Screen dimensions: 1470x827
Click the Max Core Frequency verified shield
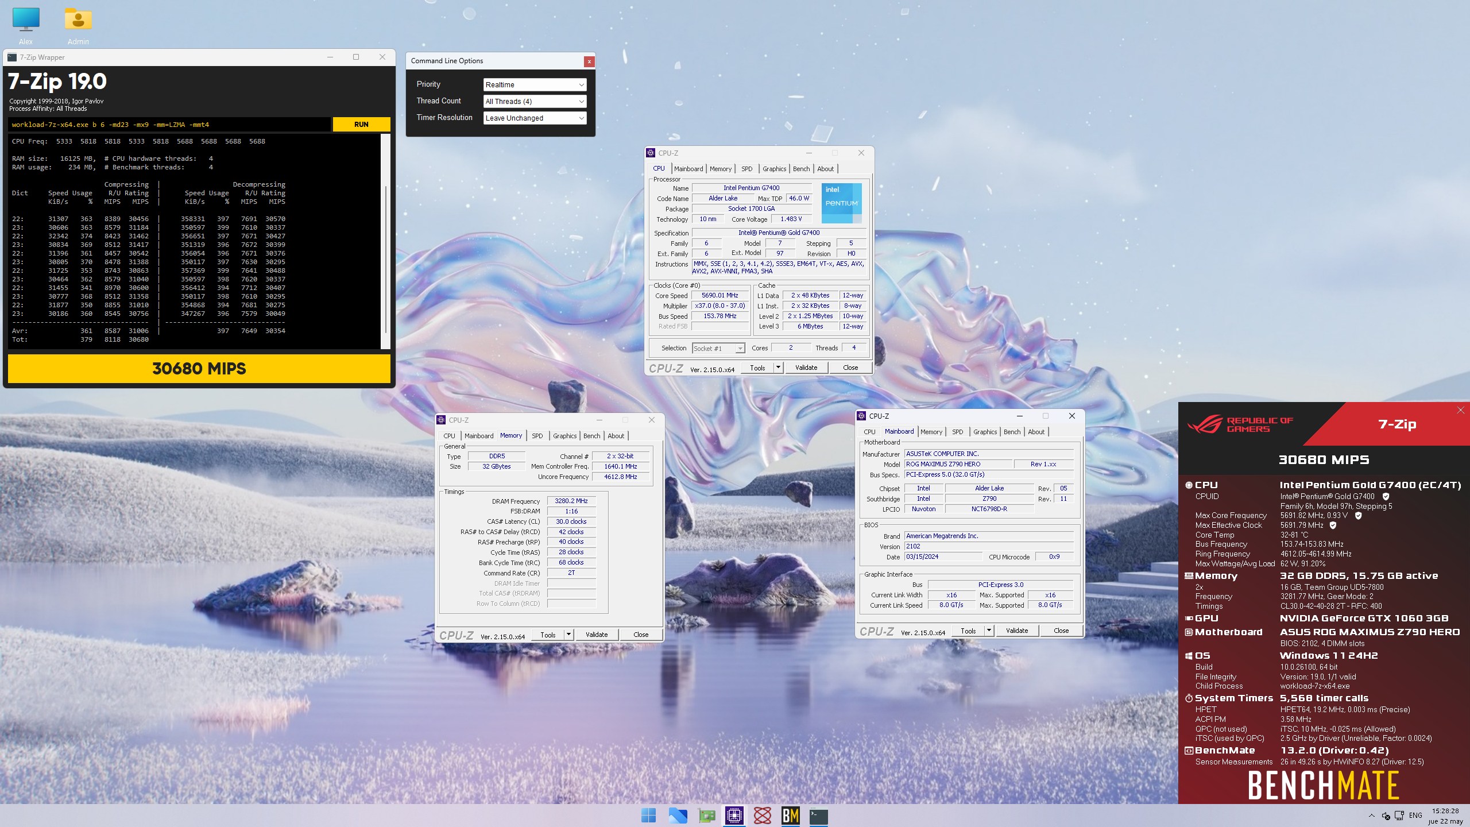1359,516
